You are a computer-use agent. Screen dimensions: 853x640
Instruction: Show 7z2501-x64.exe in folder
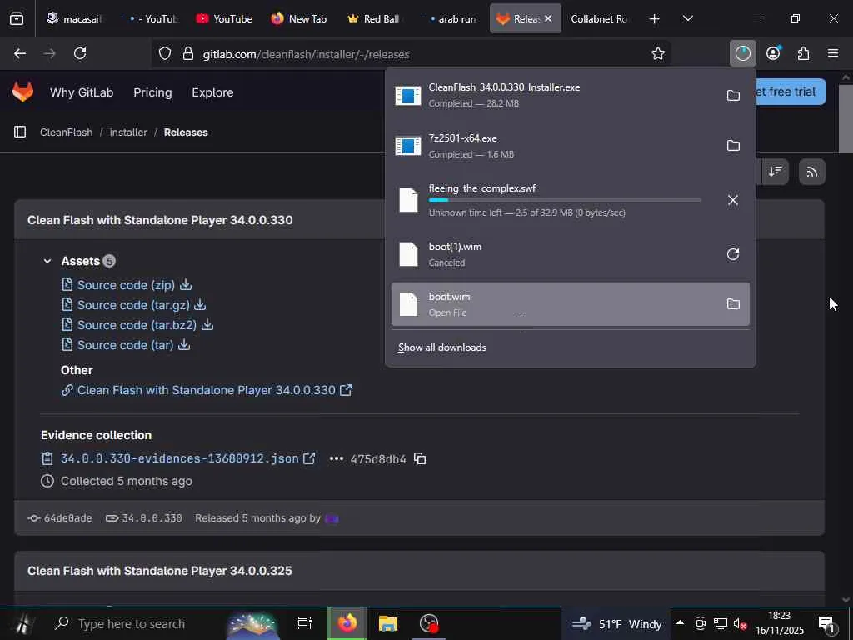point(733,146)
